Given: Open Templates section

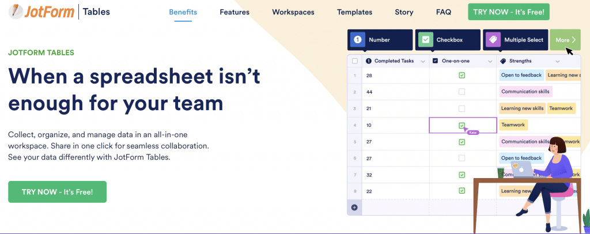Looking at the screenshot, I should tap(354, 12).
